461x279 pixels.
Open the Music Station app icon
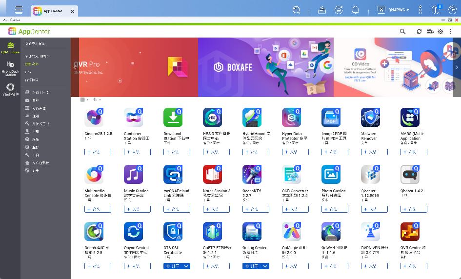coord(133,174)
